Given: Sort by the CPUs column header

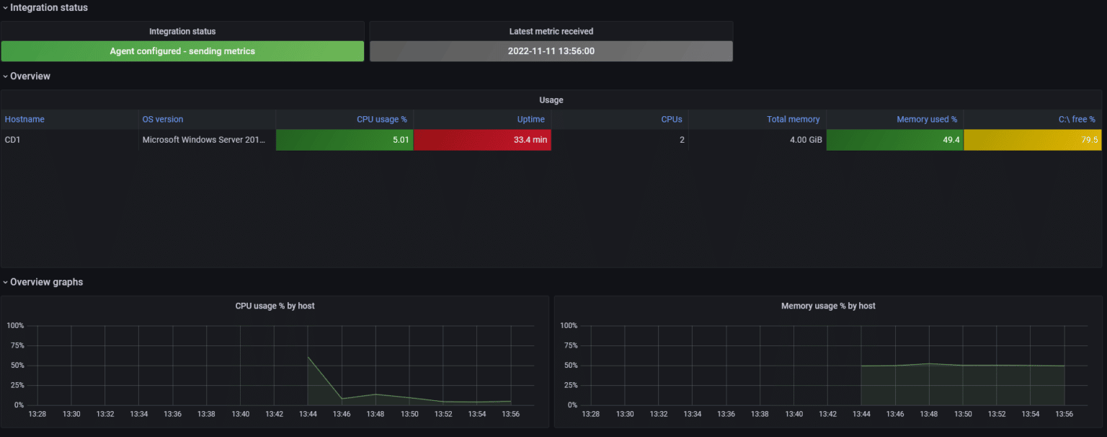Looking at the screenshot, I should [672, 119].
